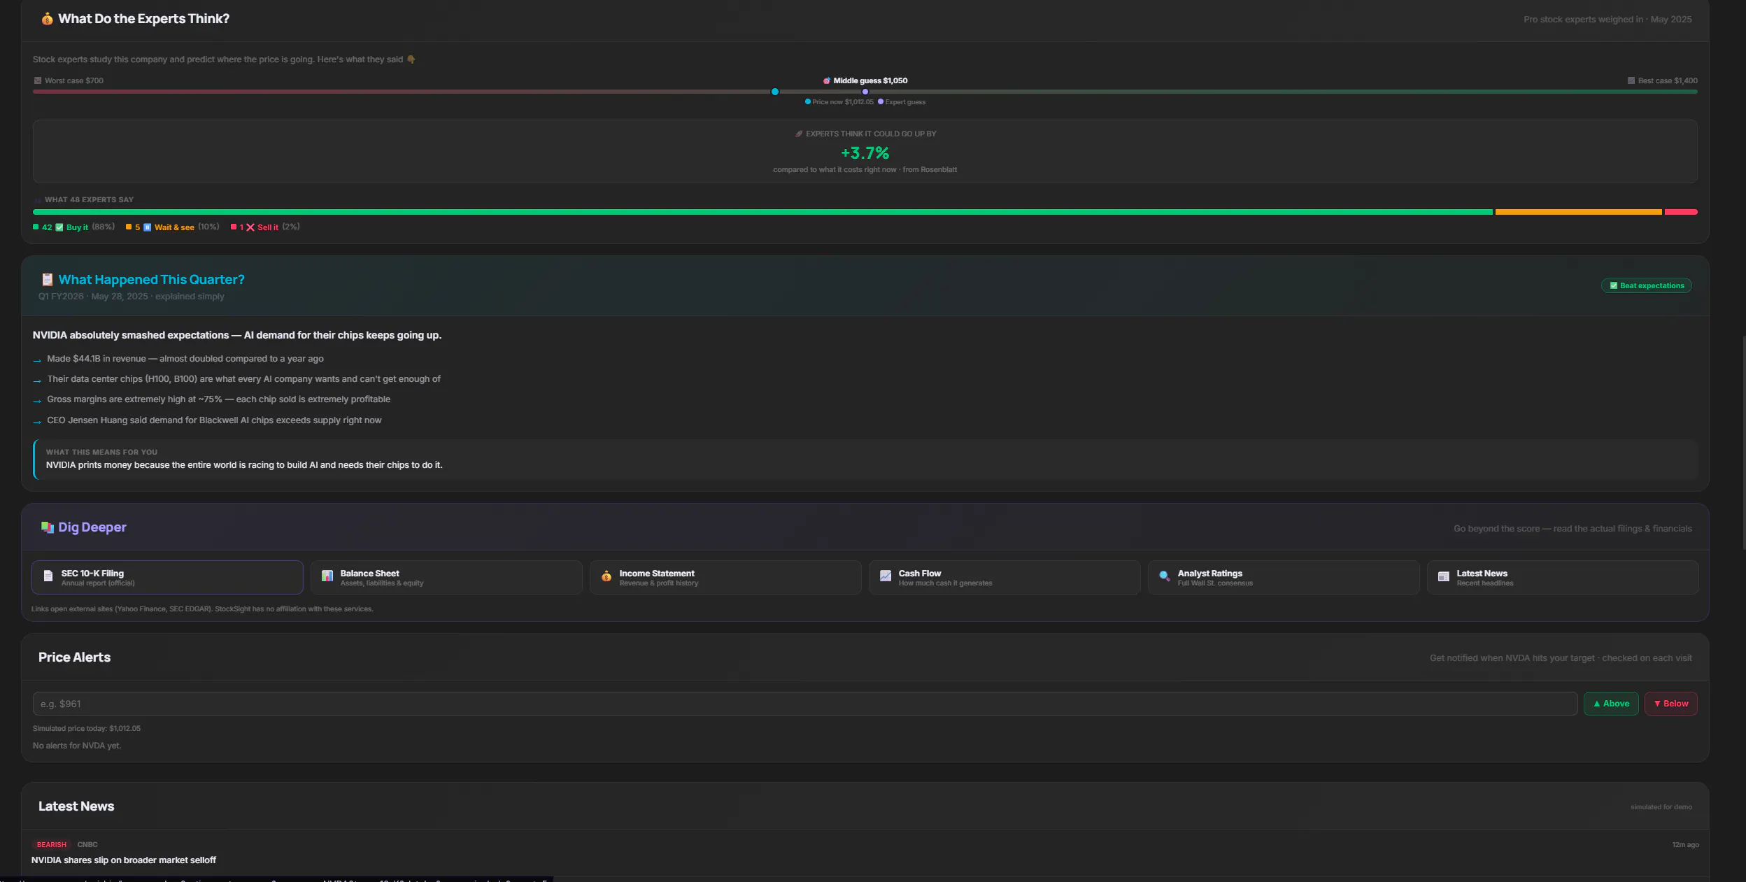This screenshot has height=882, width=1746.
Task: Click the Best case $1,400 label
Action: tap(1663, 80)
